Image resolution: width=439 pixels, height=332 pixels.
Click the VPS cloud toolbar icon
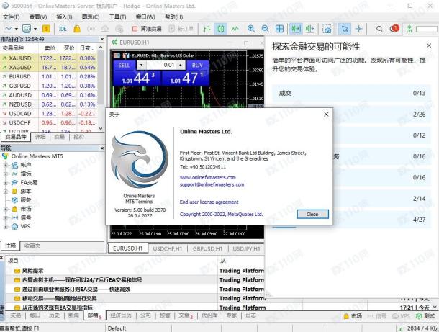[105, 29]
